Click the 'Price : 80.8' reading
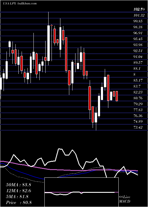The image size is (148, 207). [x=19, y=203]
